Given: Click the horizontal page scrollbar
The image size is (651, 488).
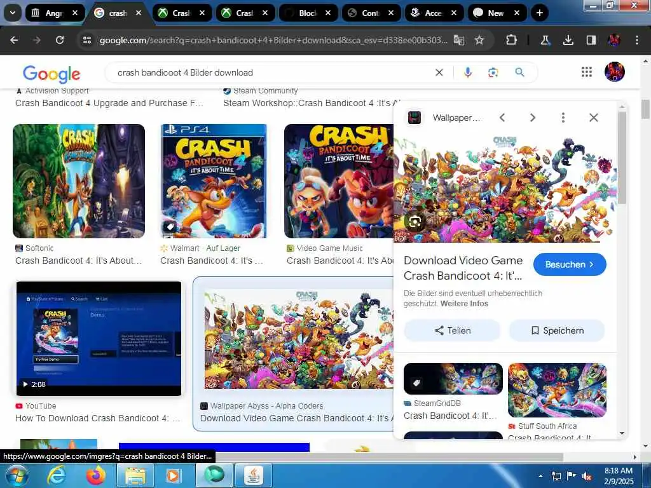Looking at the screenshot, I should pos(390,457).
